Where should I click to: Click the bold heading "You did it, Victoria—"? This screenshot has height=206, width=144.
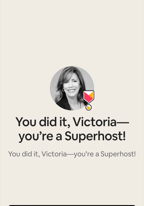pyautogui.click(x=72, y=122)
